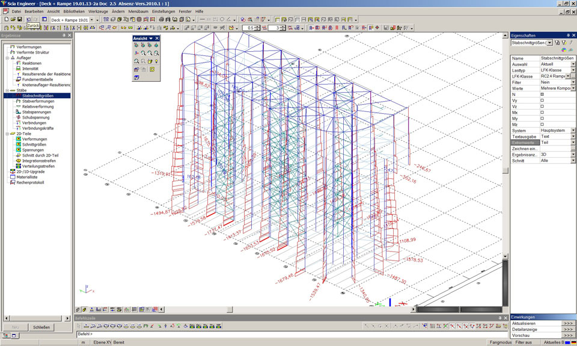The image size is (577, 346).
Task: Click the horizontal scrollbar thumb below viewport
Action: point(230,310)
